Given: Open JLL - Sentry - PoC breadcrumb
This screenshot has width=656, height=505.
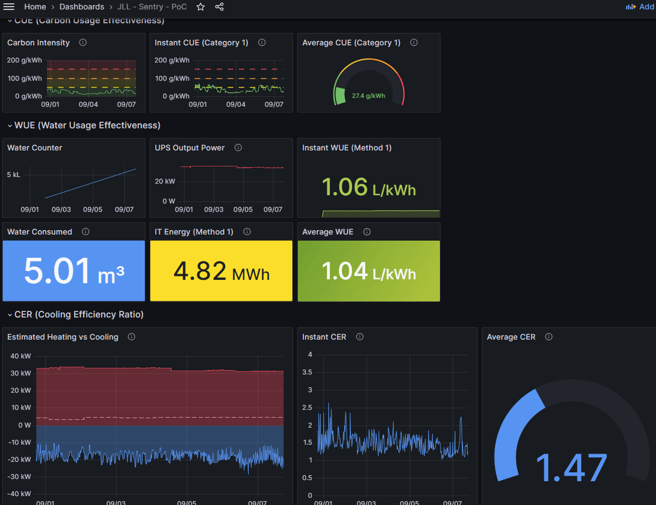Looking at the screenshot, I should 152,7.
